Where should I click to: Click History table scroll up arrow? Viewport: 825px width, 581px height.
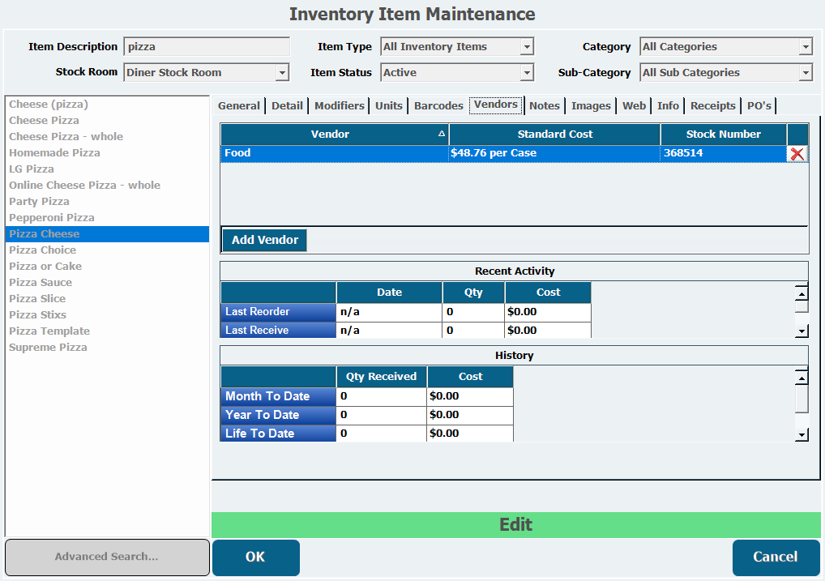[801, 378]
